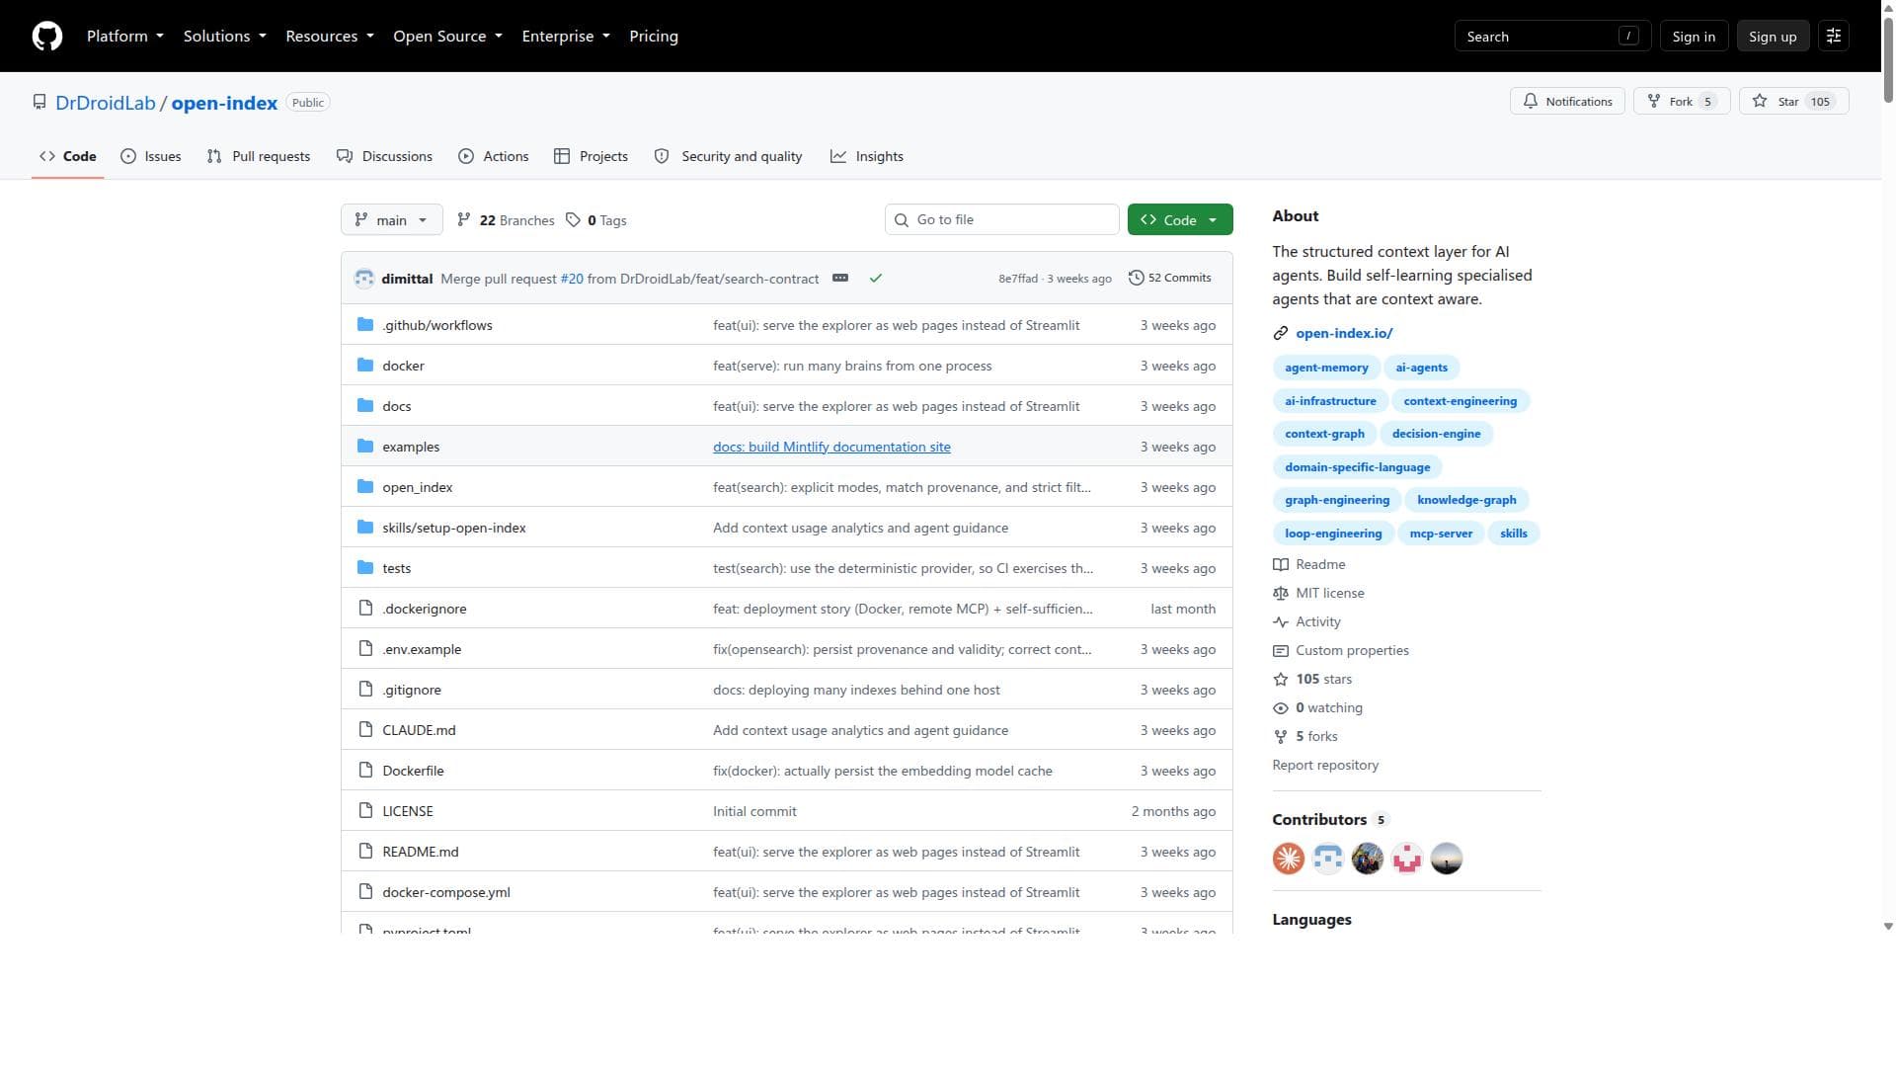Open the 52 Commits history link
This screenshot has height=1067, width=1896.
pyautogui.click(x=1170, y=279)
